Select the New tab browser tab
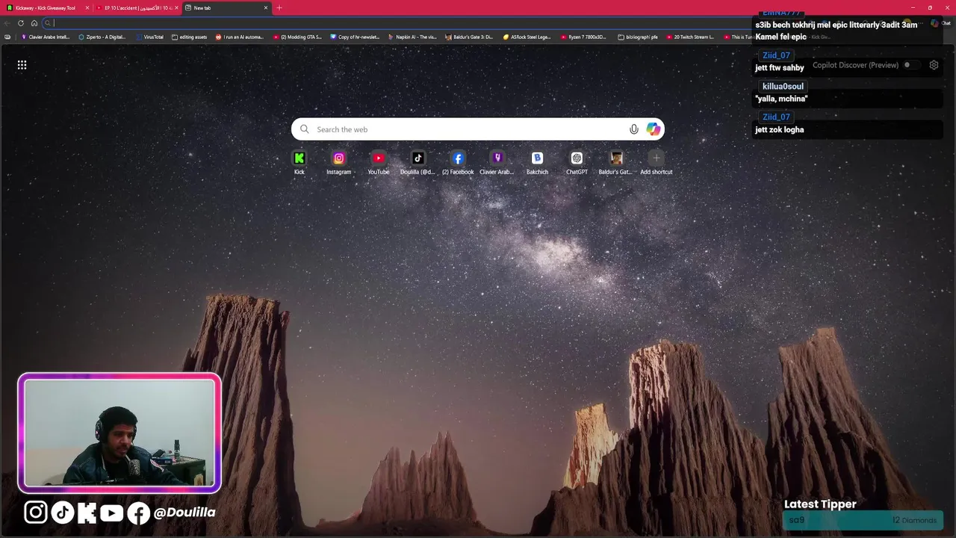Image resolution: width=956 pixels, height=538 pixels. tap(226, 7)
